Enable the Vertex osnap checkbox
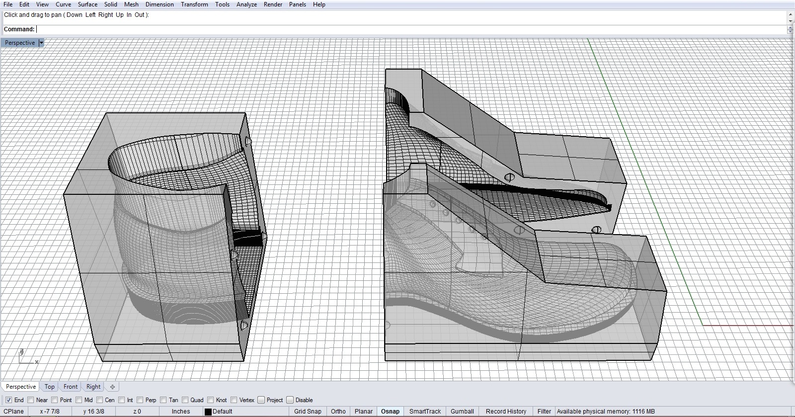 [x=234, y=400]
